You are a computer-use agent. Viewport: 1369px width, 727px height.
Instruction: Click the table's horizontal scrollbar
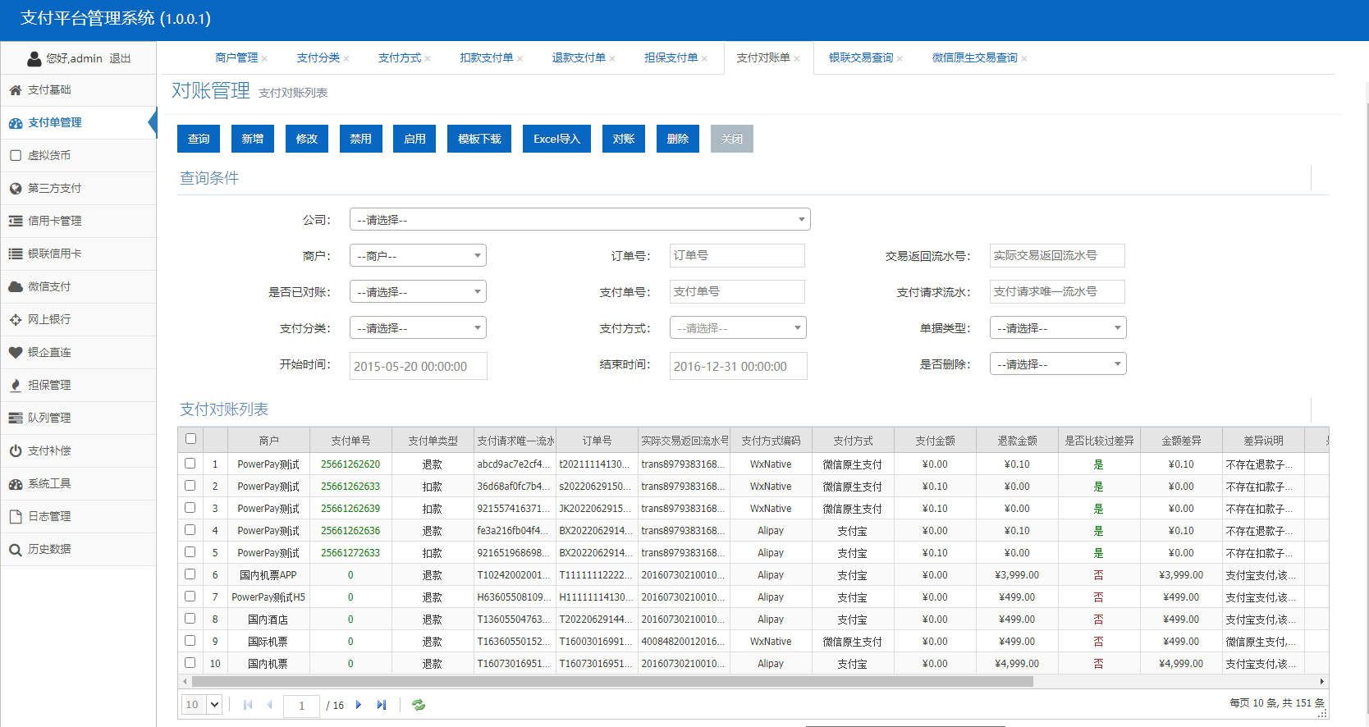[x=612, y=681]
